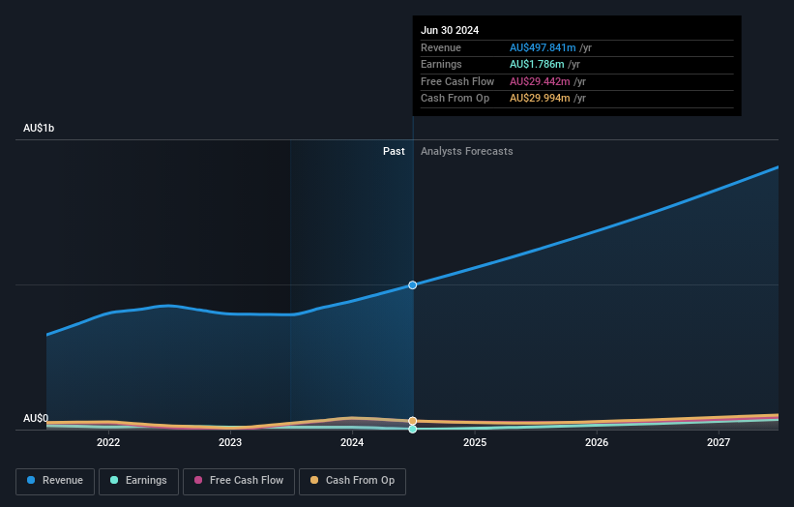794x507 pixels.
Task: Click the AU$29.442m free cash flow value
Action: coord(540,81)
